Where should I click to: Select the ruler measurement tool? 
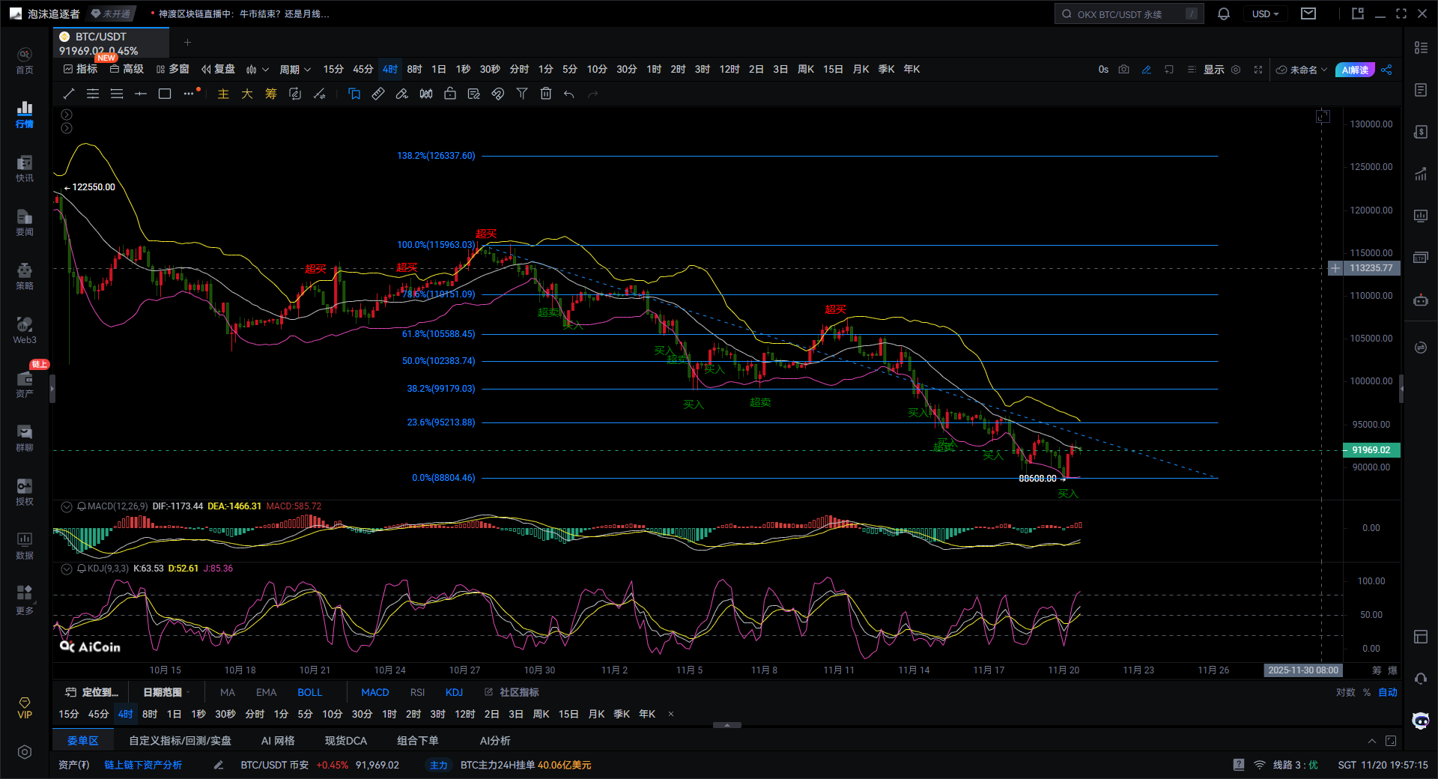378,94
